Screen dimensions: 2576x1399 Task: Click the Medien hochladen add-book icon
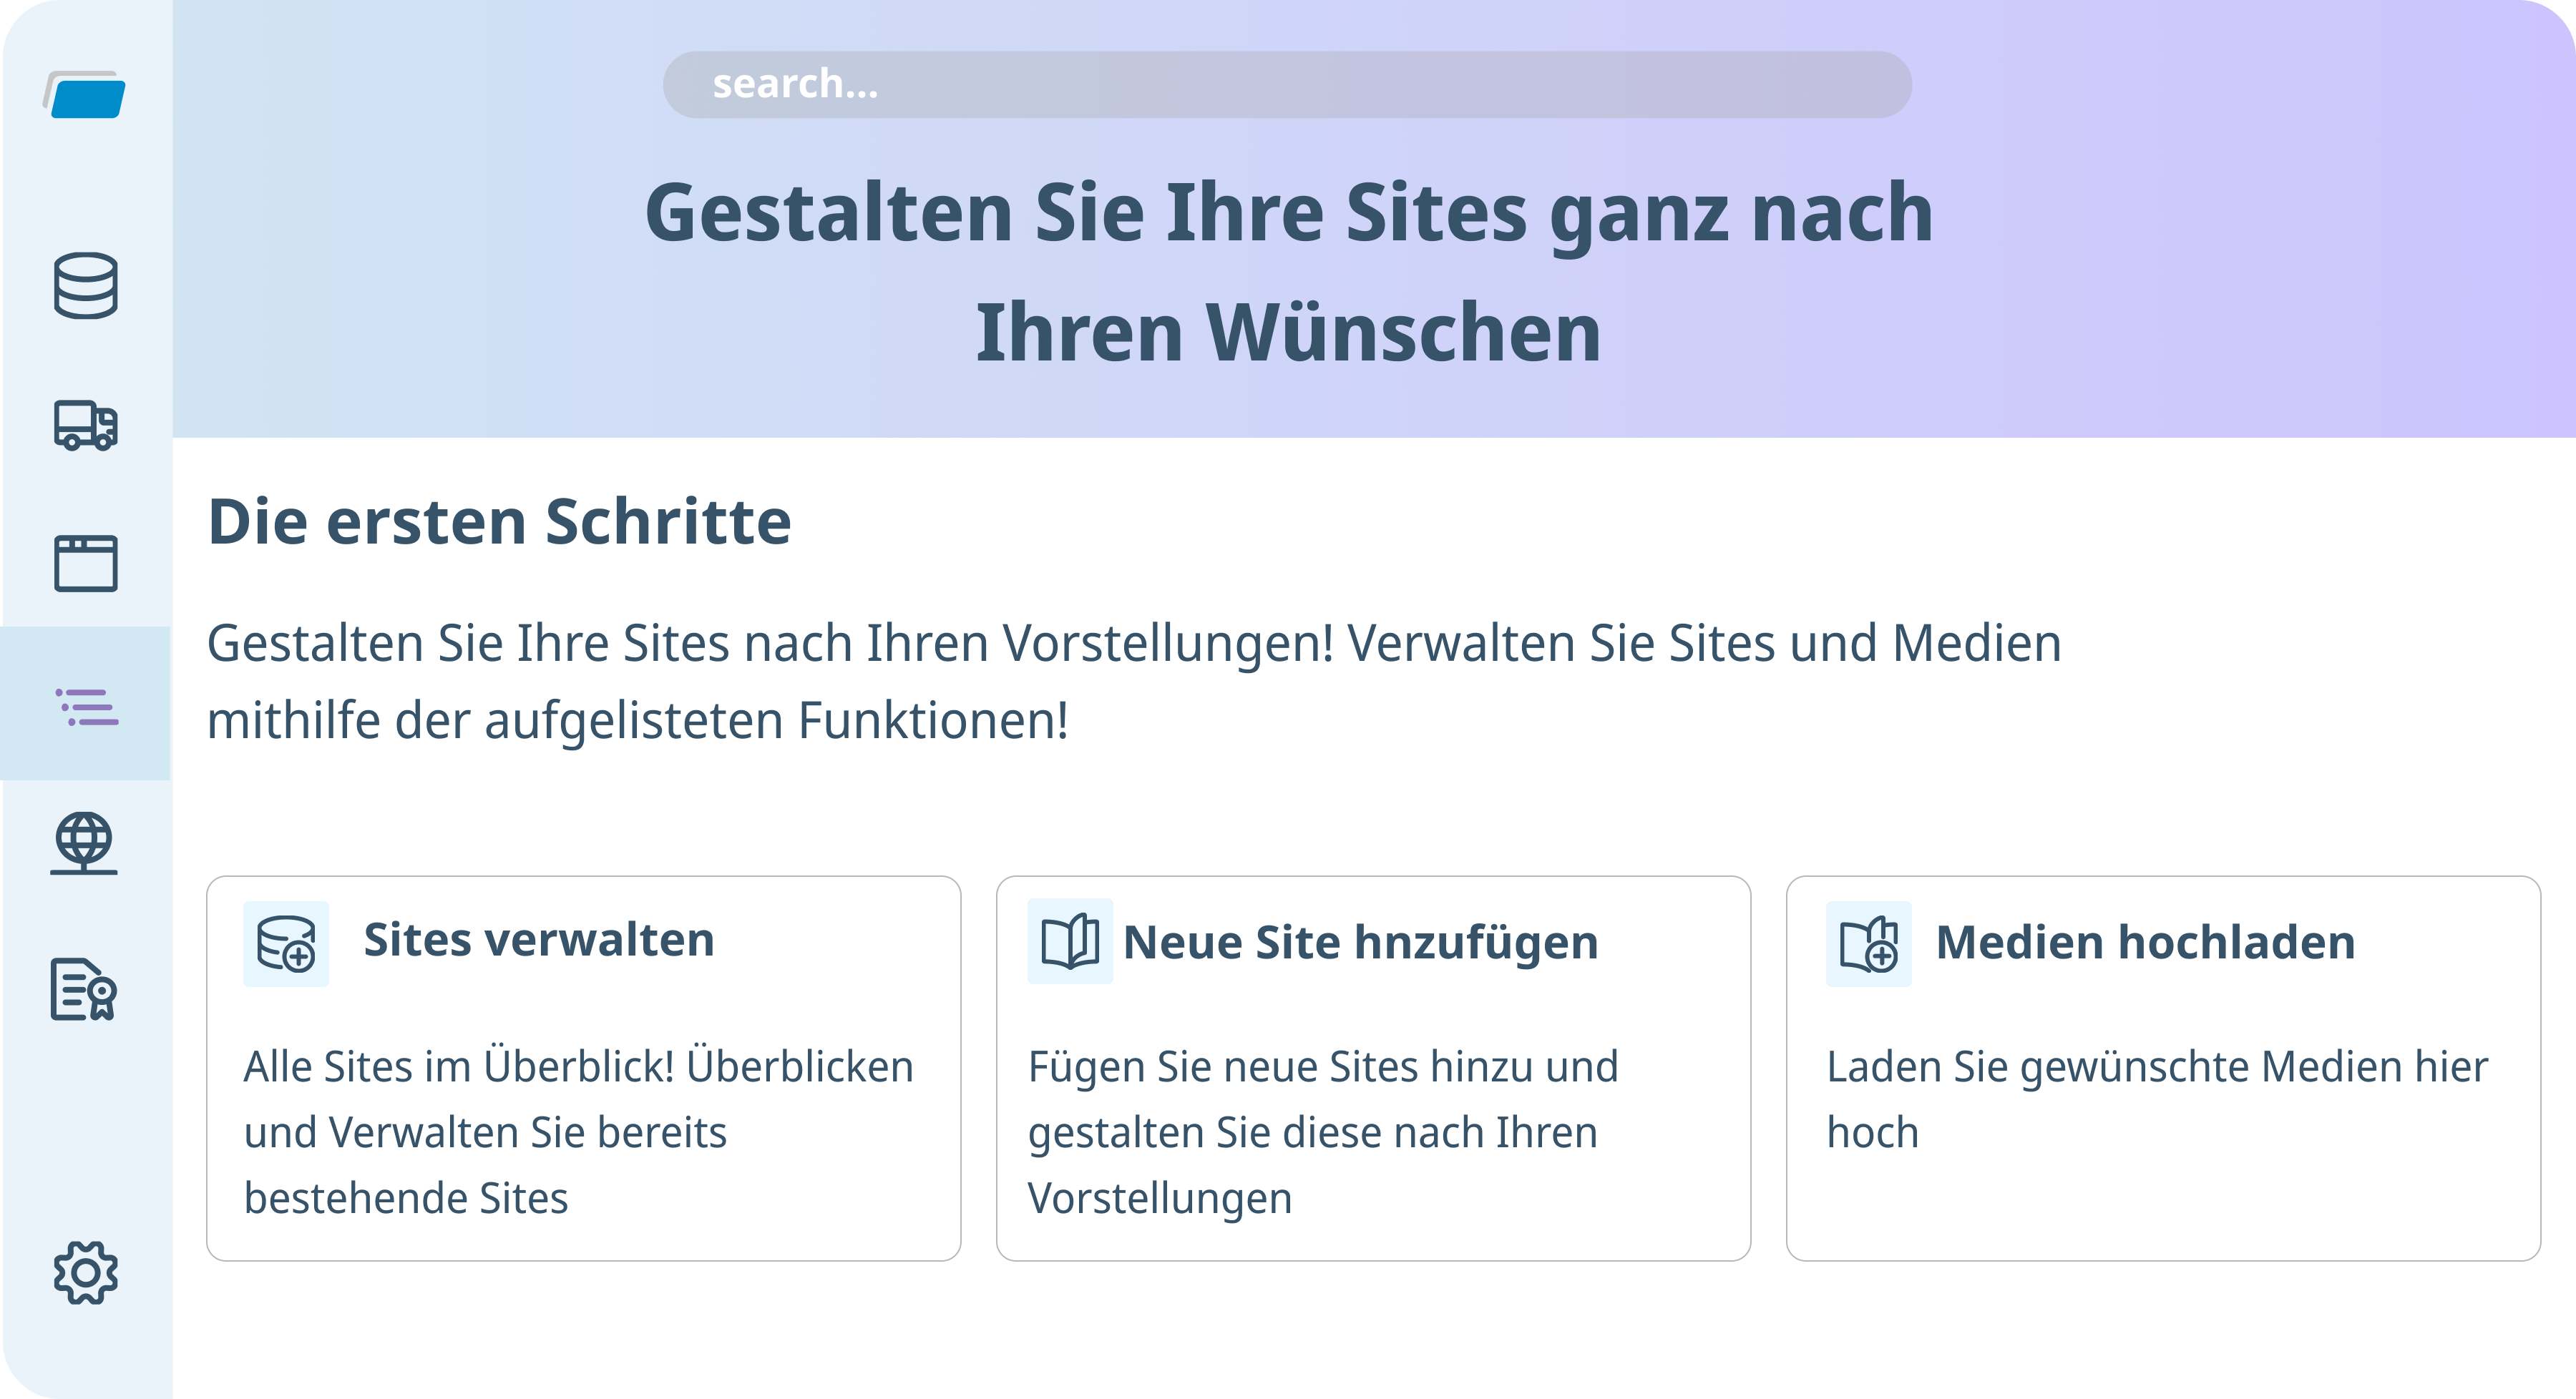tap(1868, 943)
